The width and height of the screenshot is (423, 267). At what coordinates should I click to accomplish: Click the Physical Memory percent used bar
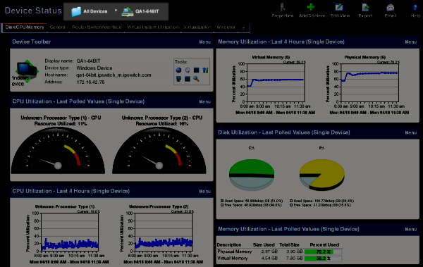pyautogui.click(x=323, y=252)
